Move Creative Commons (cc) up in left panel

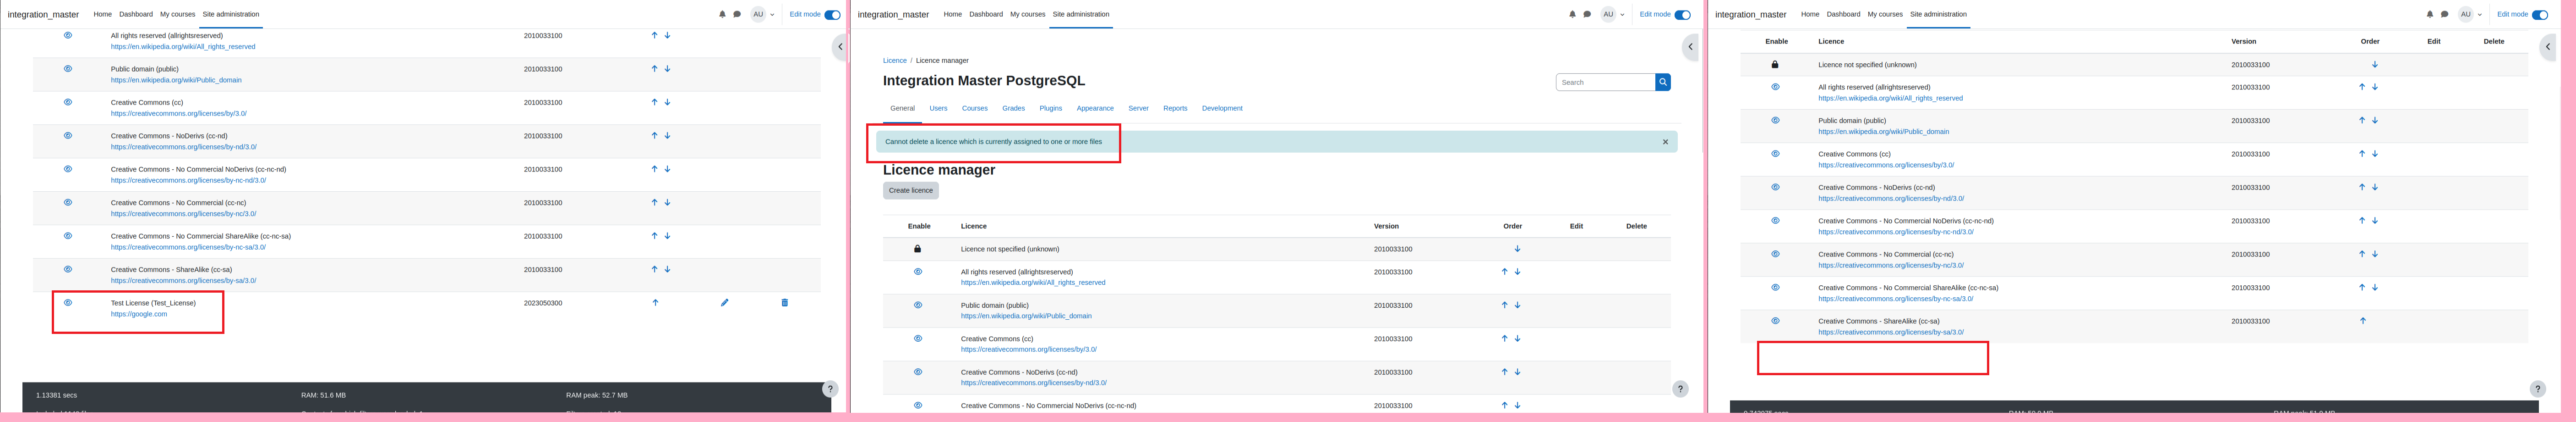click(655, 102)
